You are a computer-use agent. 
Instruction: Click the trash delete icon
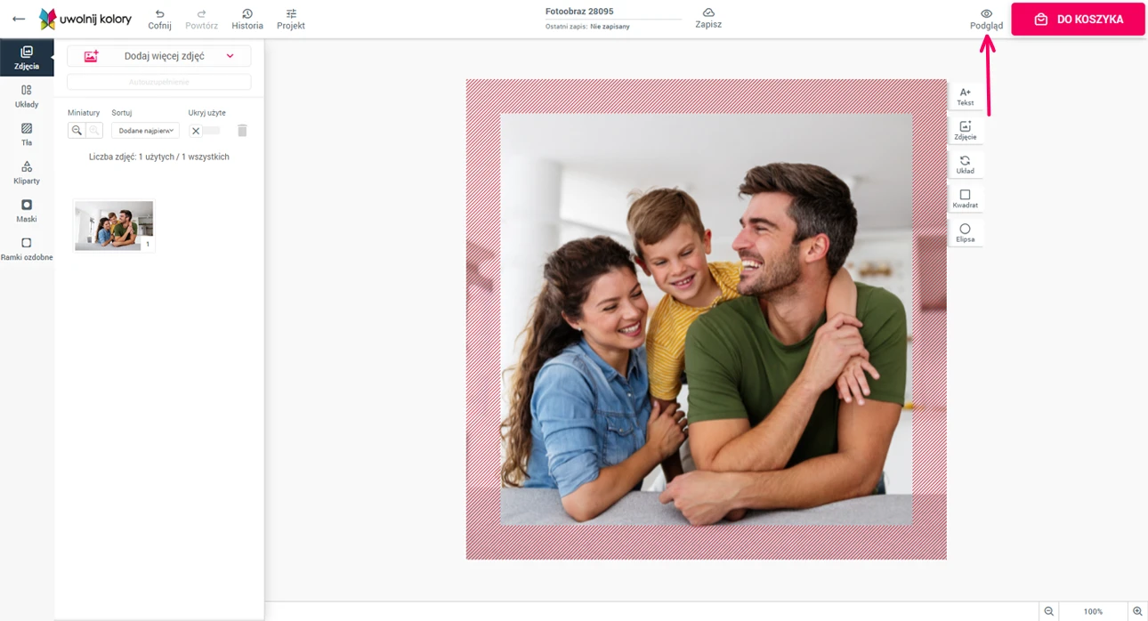(242, 131)
